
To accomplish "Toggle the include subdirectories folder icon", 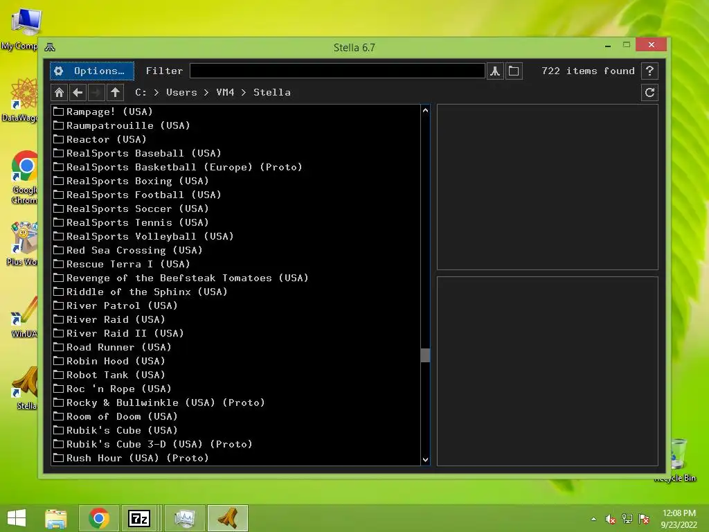I will pos(514,71).
